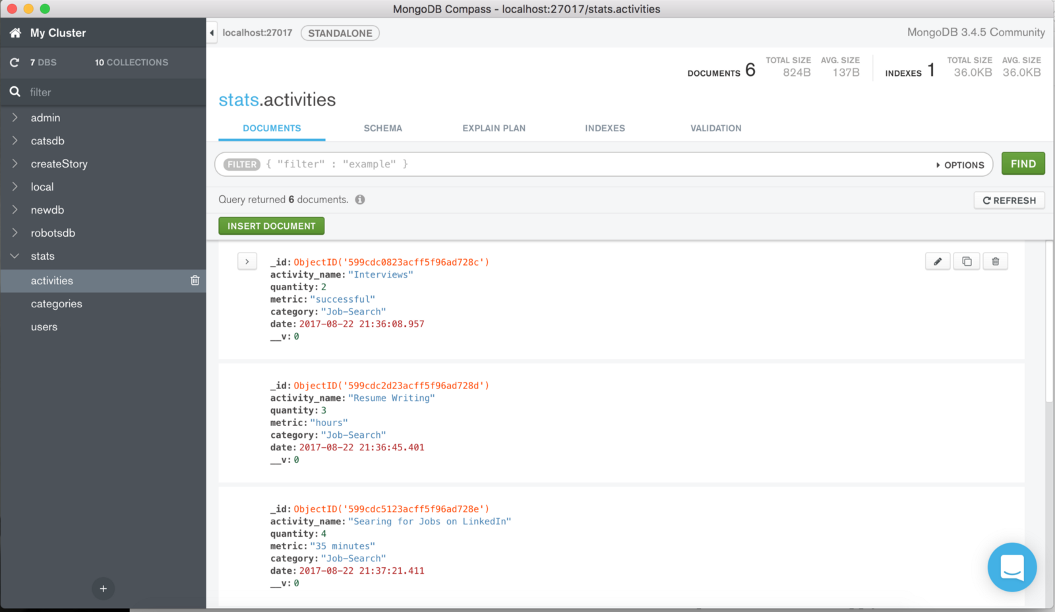
Task: Click the plus icon to create database
Action: (x=103, y=588)
